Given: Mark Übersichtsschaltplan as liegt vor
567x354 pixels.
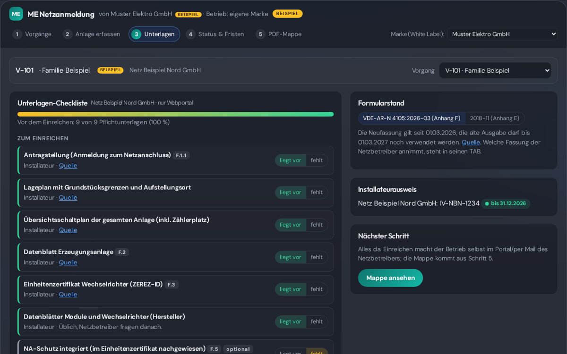Looking at the screenshot, I should [290, 225].
